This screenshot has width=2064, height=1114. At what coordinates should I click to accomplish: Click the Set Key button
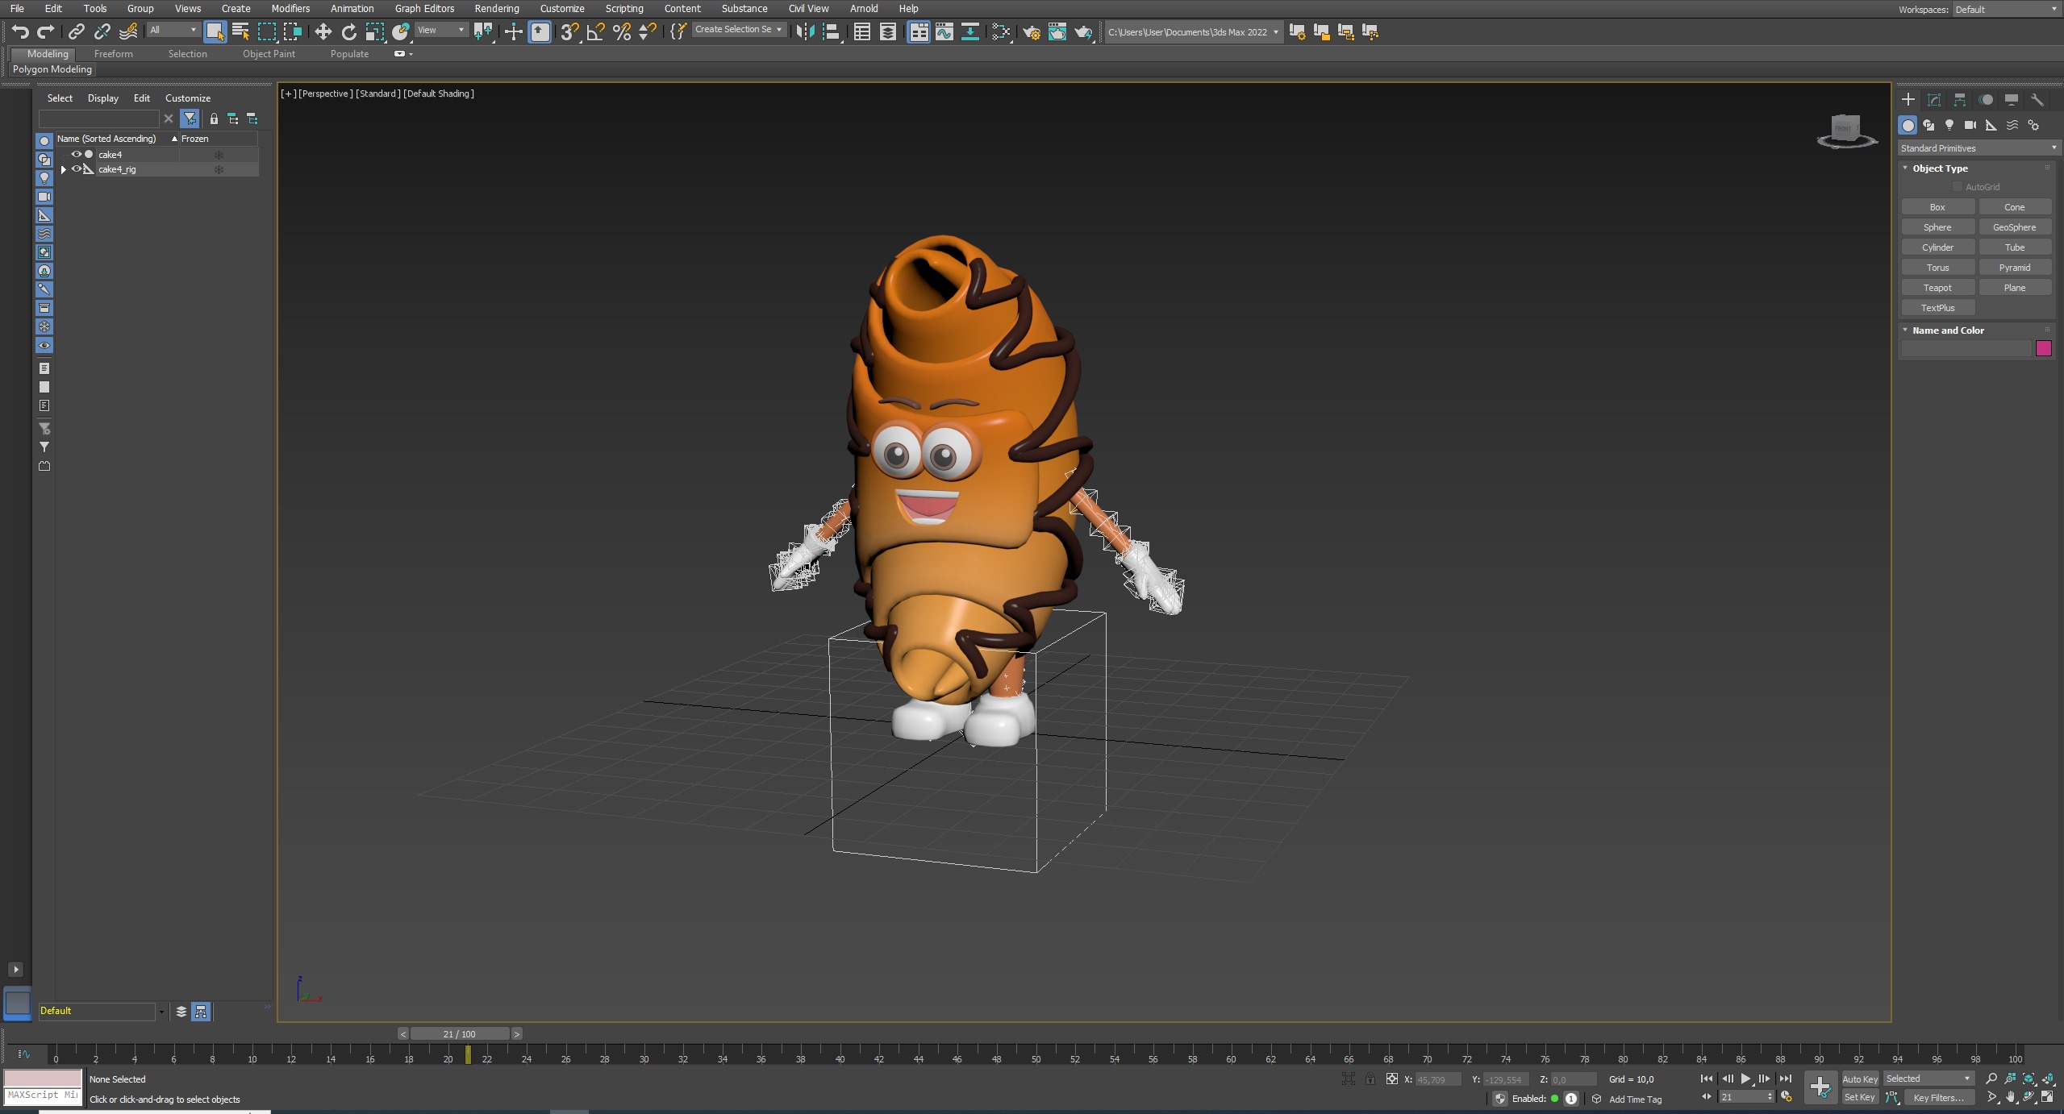pyautogui.click(x=1859, y=1097)
